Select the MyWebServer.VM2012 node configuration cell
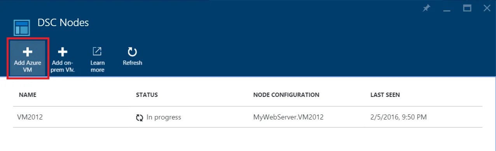Image resolution: width=496 pixels, height=151 pixels. click(x=288, y=117)
